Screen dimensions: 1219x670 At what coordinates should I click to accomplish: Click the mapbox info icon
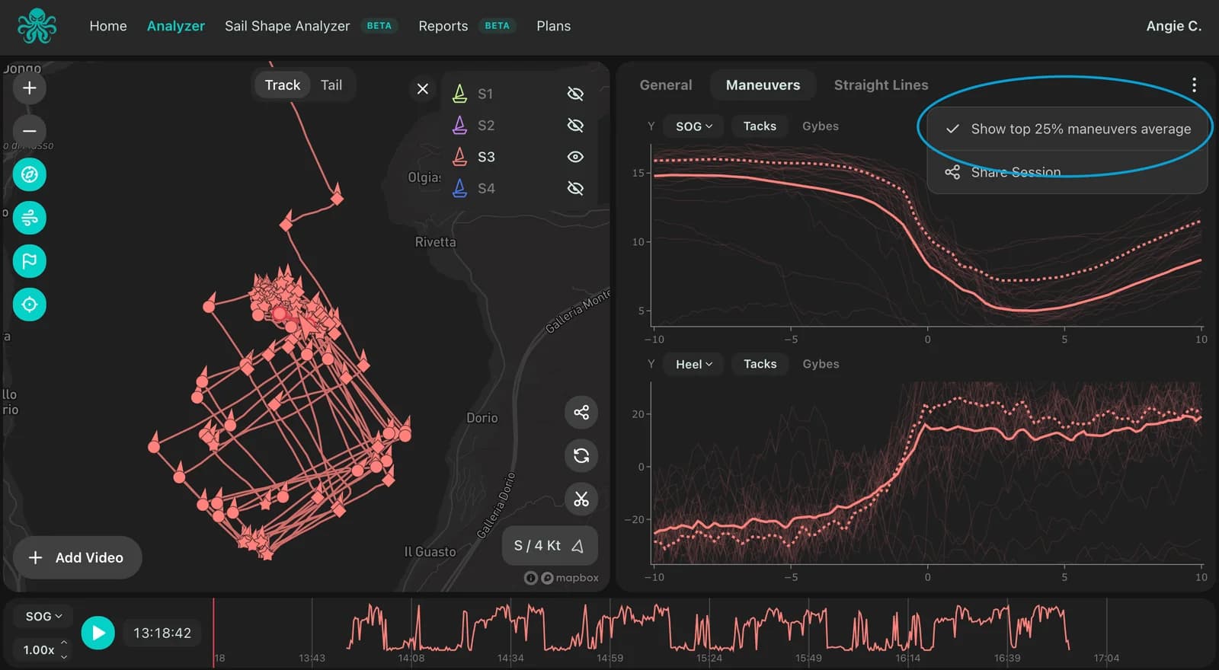point(531,578)
